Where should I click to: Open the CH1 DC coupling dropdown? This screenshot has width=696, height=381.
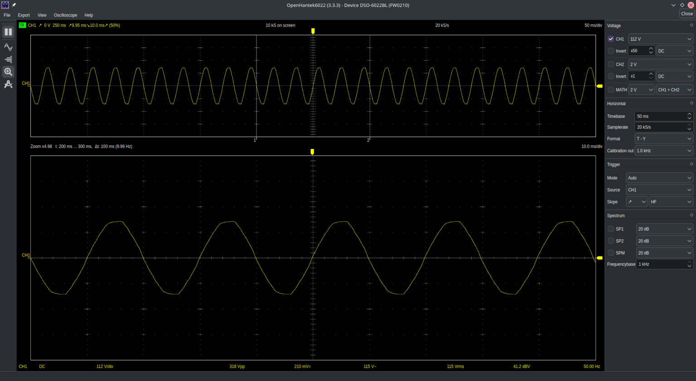tap(675, 51)
